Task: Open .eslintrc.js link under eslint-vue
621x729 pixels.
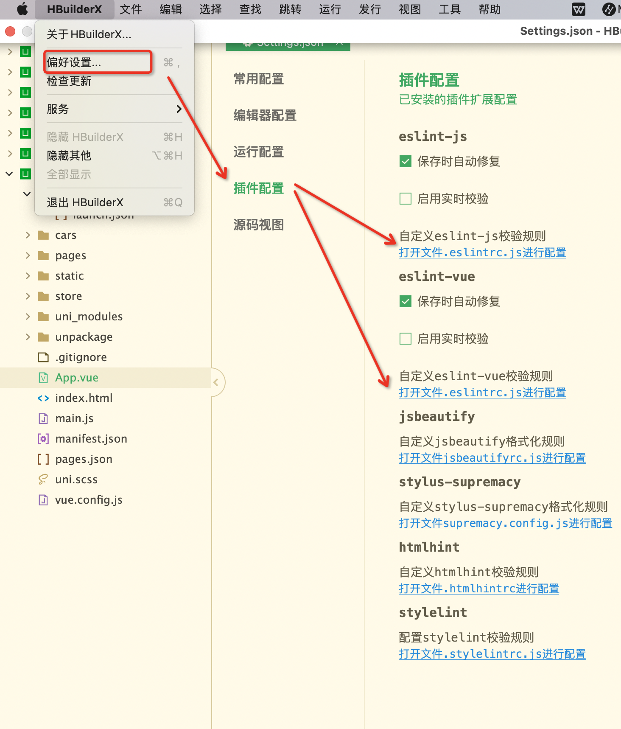Action: (482, 393)
